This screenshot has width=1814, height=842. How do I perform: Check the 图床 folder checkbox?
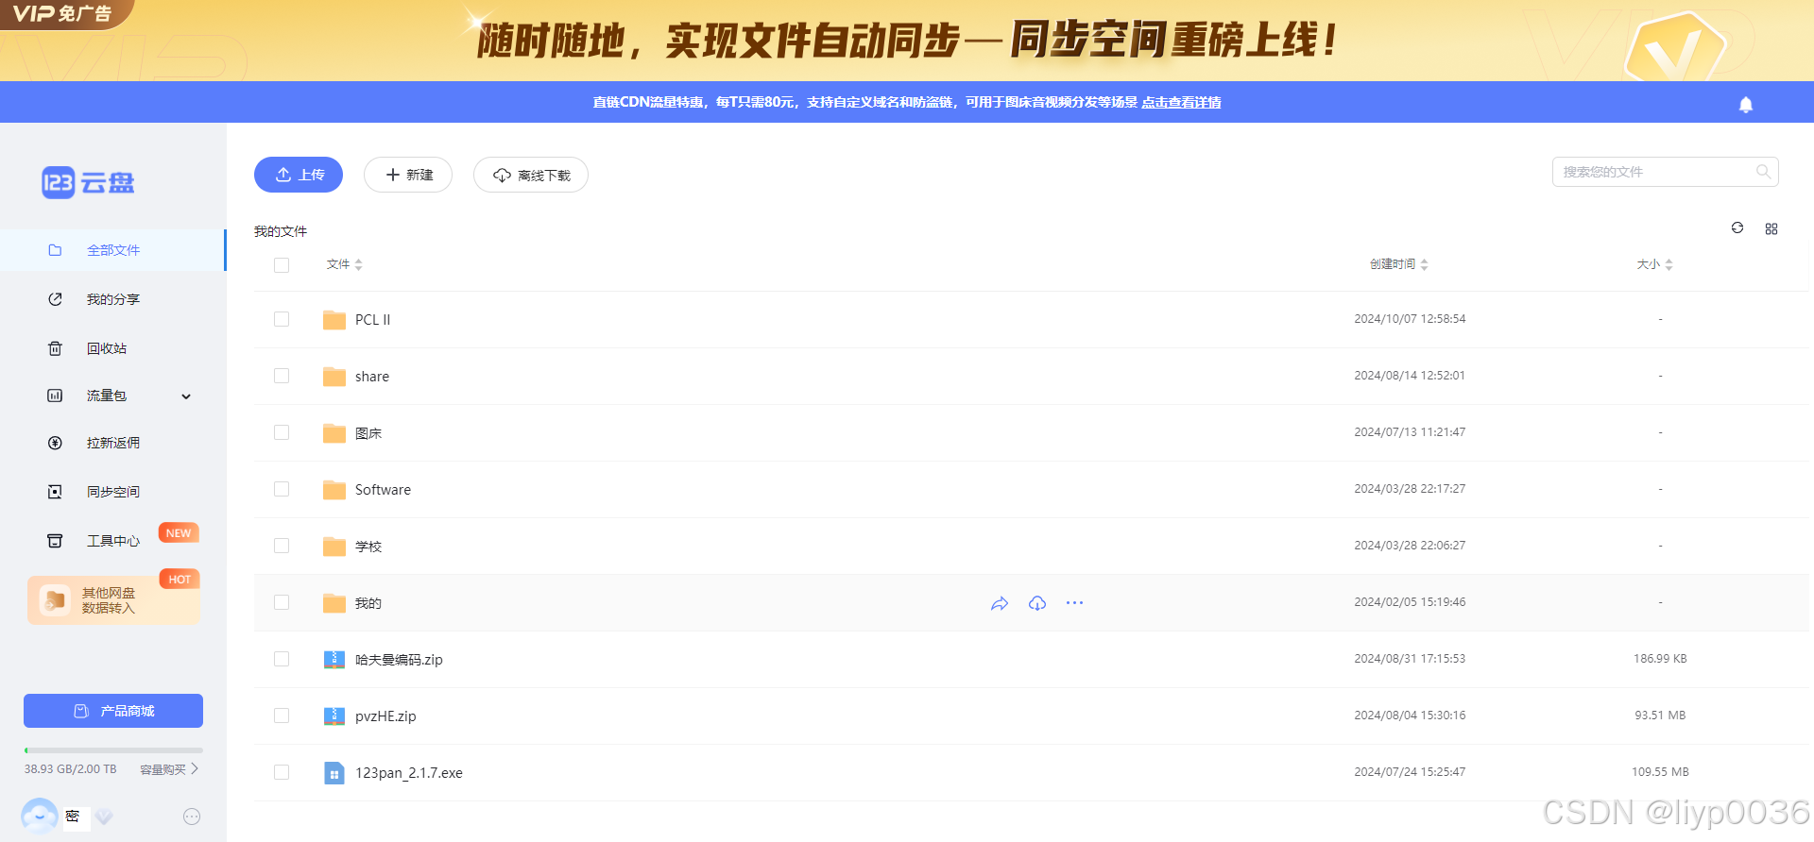point(282,432)
